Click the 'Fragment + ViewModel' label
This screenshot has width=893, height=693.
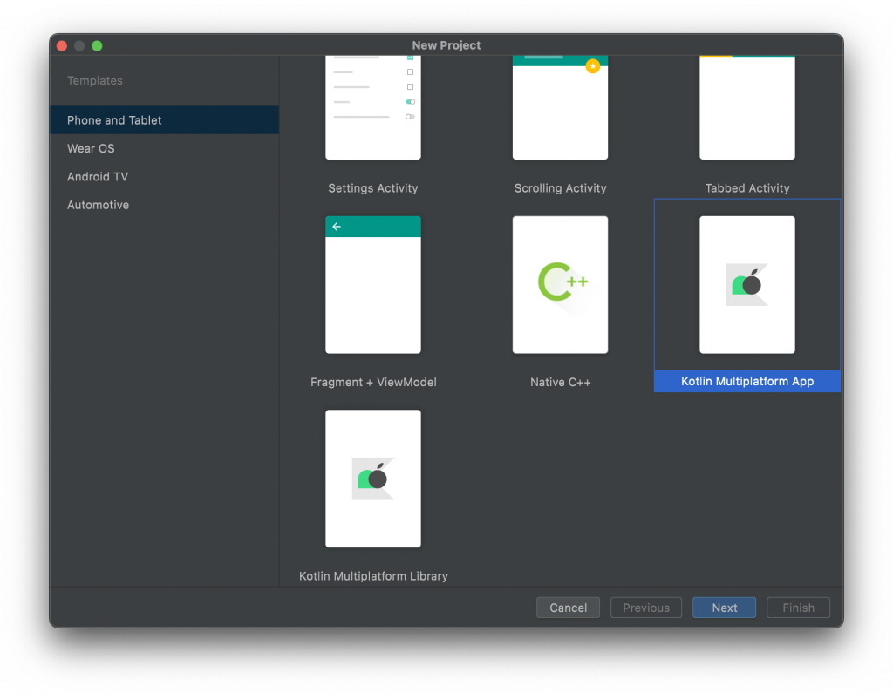[373, 382]
